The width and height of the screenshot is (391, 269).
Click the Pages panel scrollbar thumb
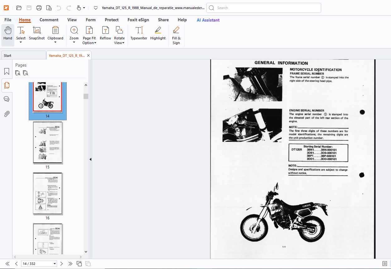tap(86, 96)
